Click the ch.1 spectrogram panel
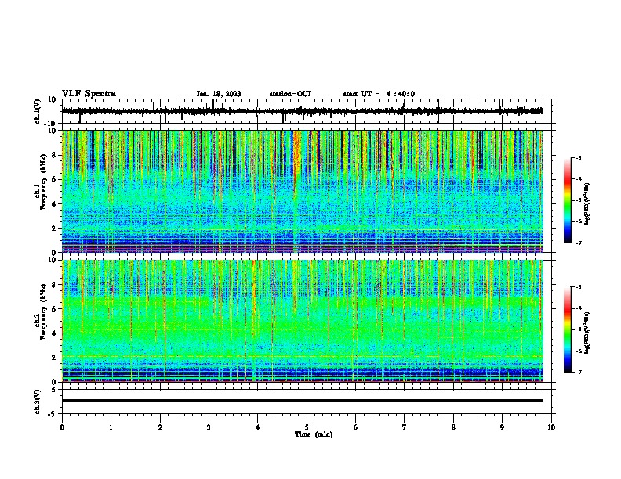 pyautogui.click(x=302, y=191)
